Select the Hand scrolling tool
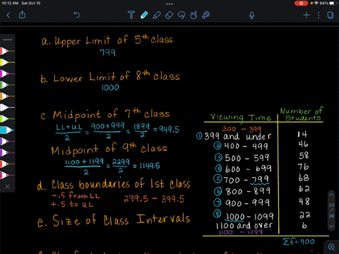This screenshot has width=339, height=254. 194,16
